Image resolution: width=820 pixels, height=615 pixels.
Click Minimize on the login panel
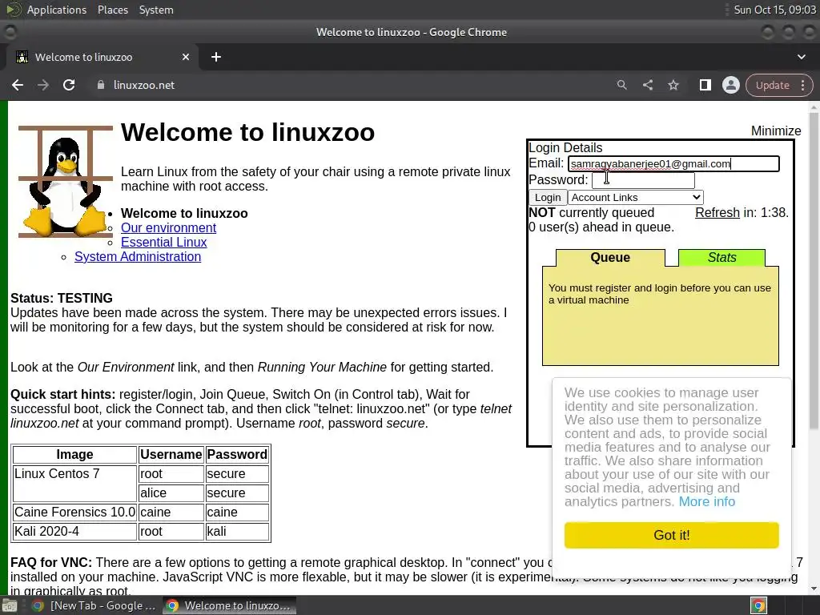point(775,131)
